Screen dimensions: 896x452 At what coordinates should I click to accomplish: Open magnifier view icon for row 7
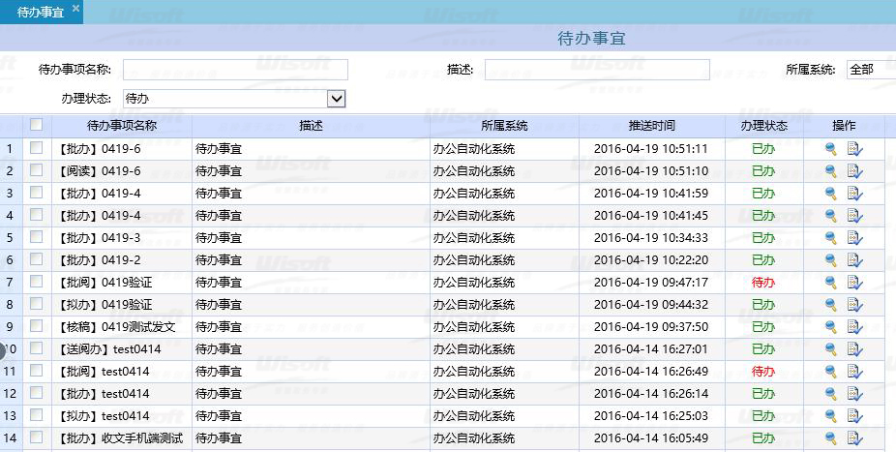[x=830, y=283]
